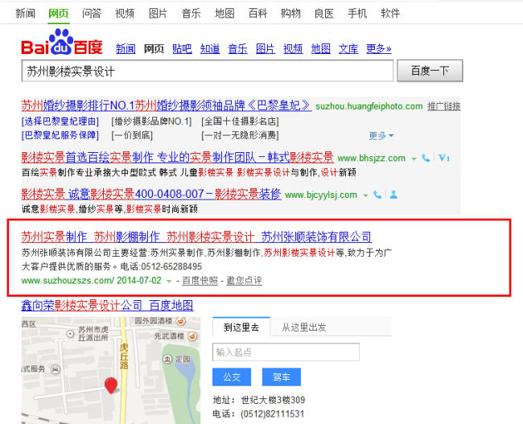Open dropdown arrow next to www.bhsjzz.com

414,158
